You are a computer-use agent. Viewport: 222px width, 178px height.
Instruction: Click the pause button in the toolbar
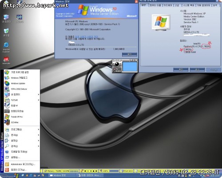tap(91, 171)
